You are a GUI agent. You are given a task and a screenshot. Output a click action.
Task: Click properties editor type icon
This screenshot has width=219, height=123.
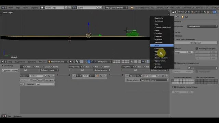pos(174,12)
